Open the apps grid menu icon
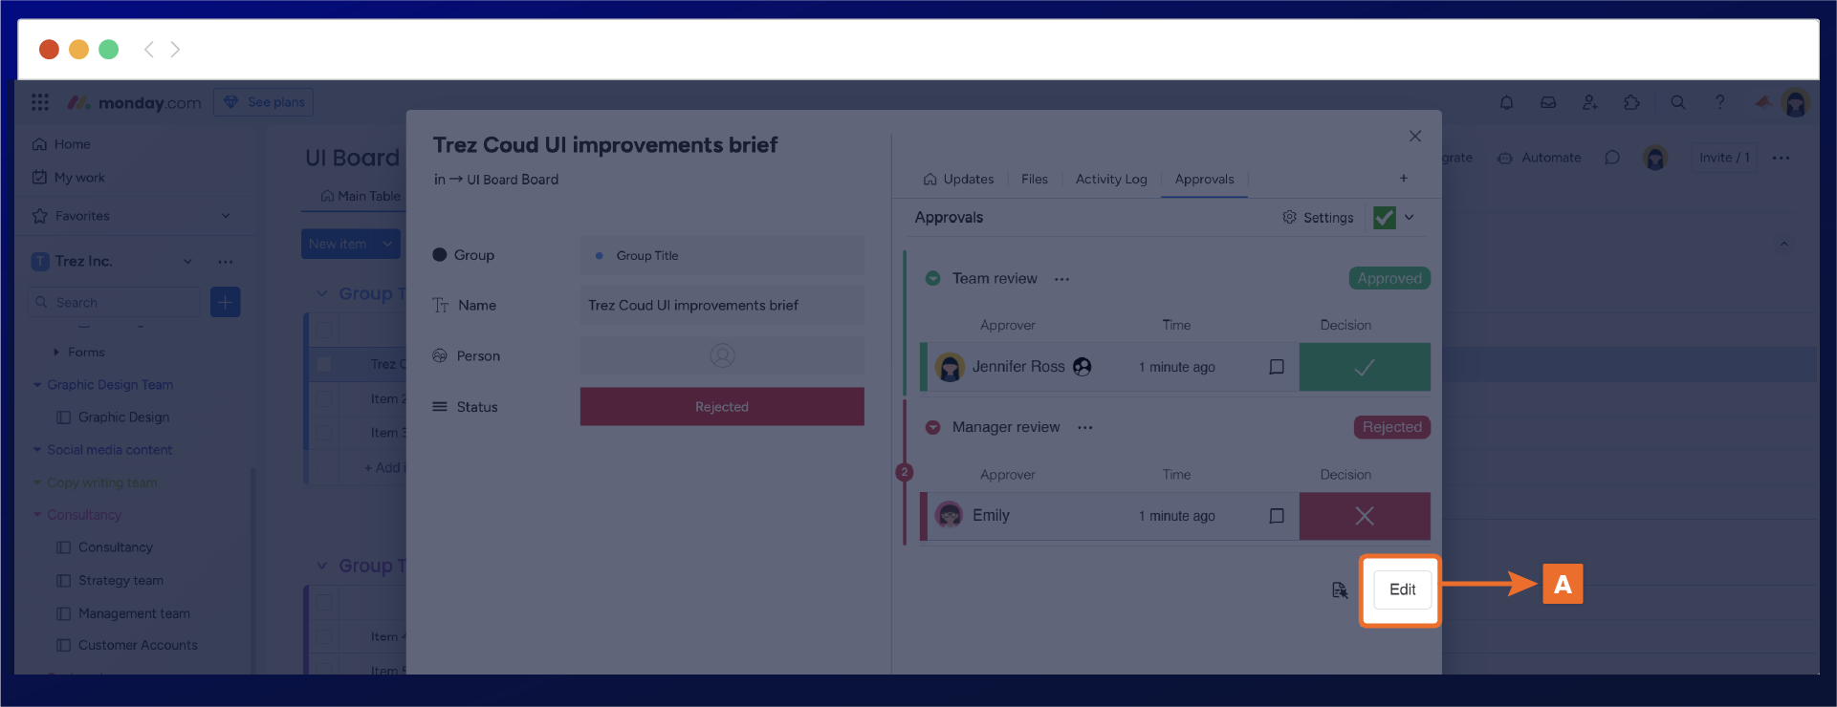 [40, 102]
